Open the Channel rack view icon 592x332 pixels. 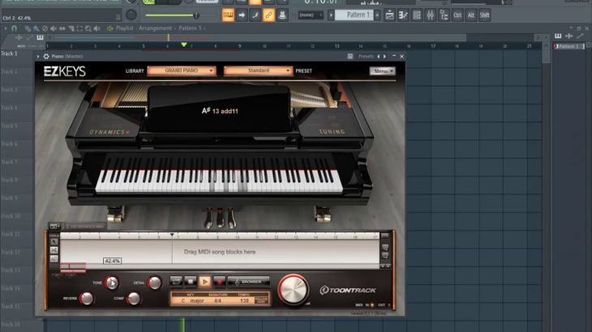[417, 15]
